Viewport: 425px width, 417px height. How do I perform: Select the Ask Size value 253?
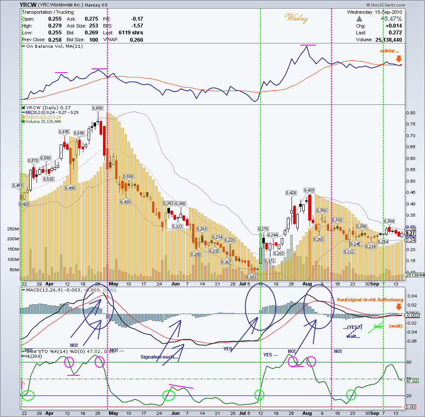point(94,26)
